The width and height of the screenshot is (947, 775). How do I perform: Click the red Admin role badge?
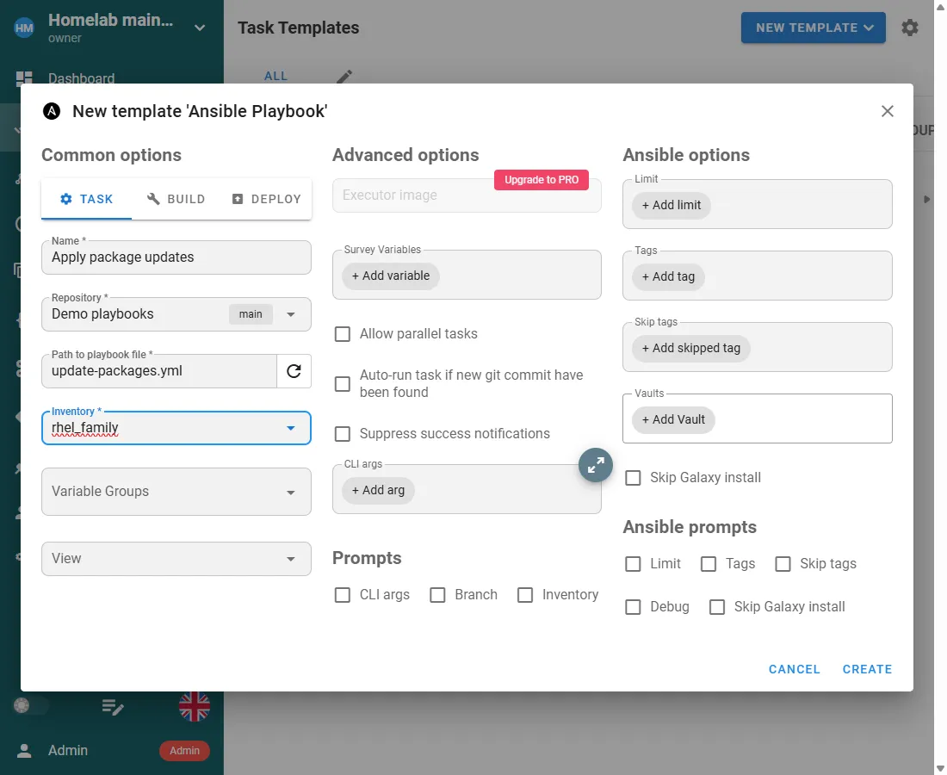click(x=184, y=751)
